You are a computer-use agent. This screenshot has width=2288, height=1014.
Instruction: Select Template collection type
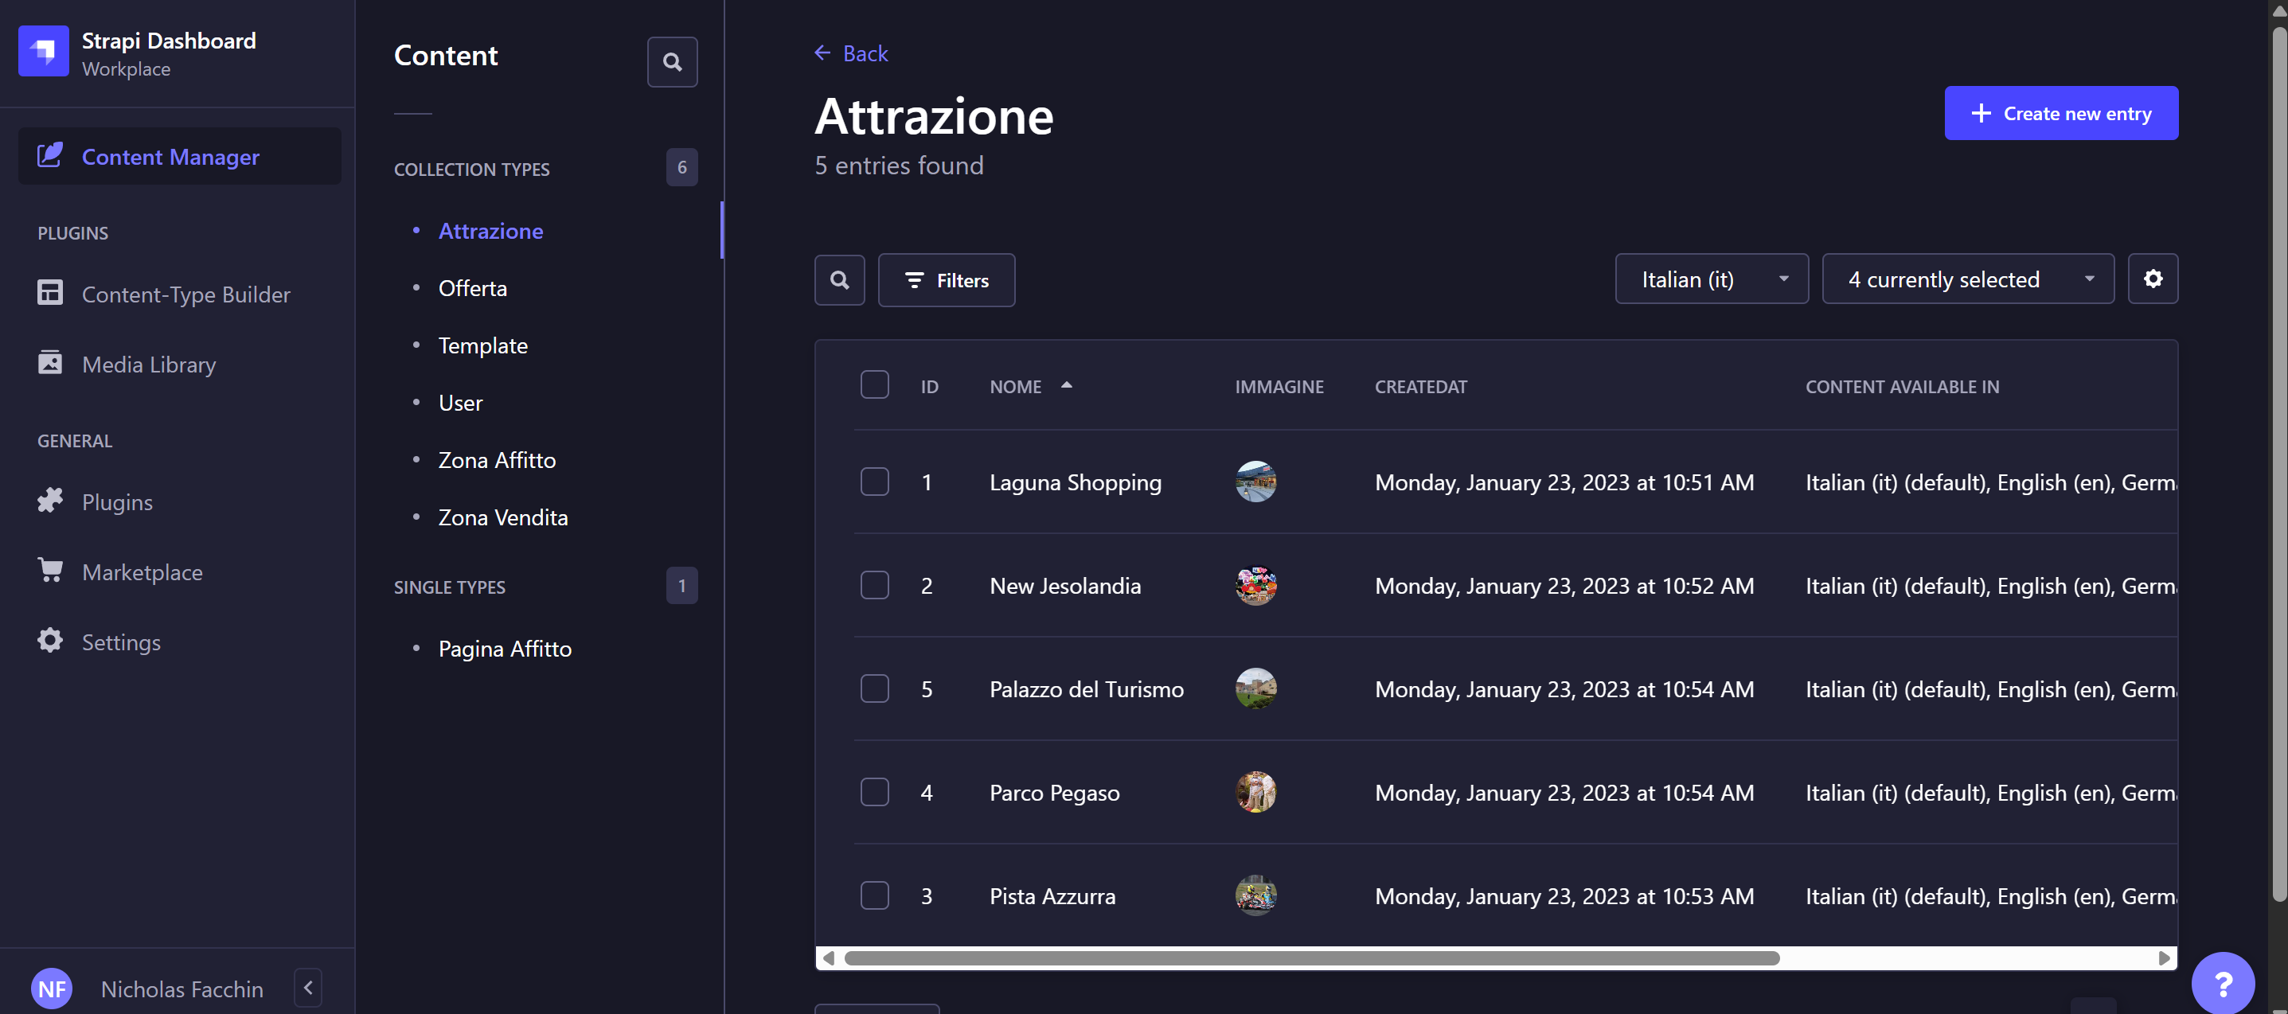[x=483, y=345]
